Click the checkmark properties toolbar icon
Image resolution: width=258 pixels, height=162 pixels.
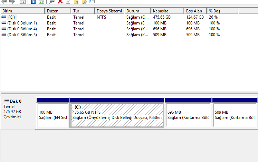click(x=68, y=2)
